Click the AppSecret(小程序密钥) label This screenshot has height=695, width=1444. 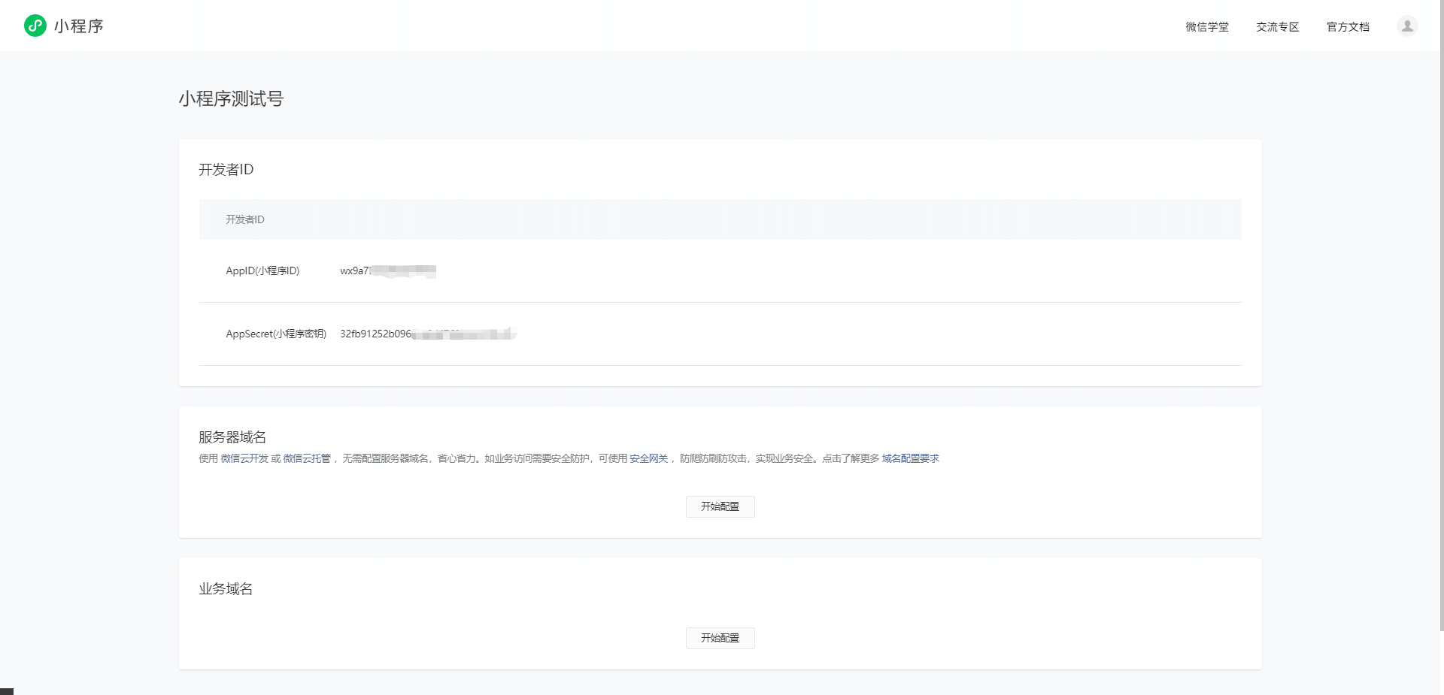(x=276, y=334)
